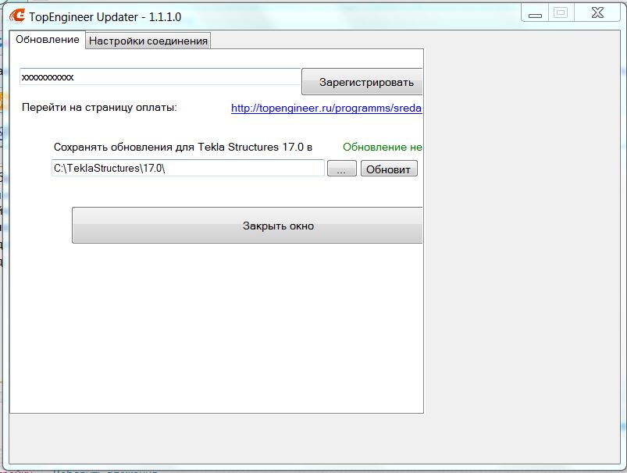This screenshot has width=627, height=473.
Task: Click the green Обновление не status text
Action: [x=383, y=148]
